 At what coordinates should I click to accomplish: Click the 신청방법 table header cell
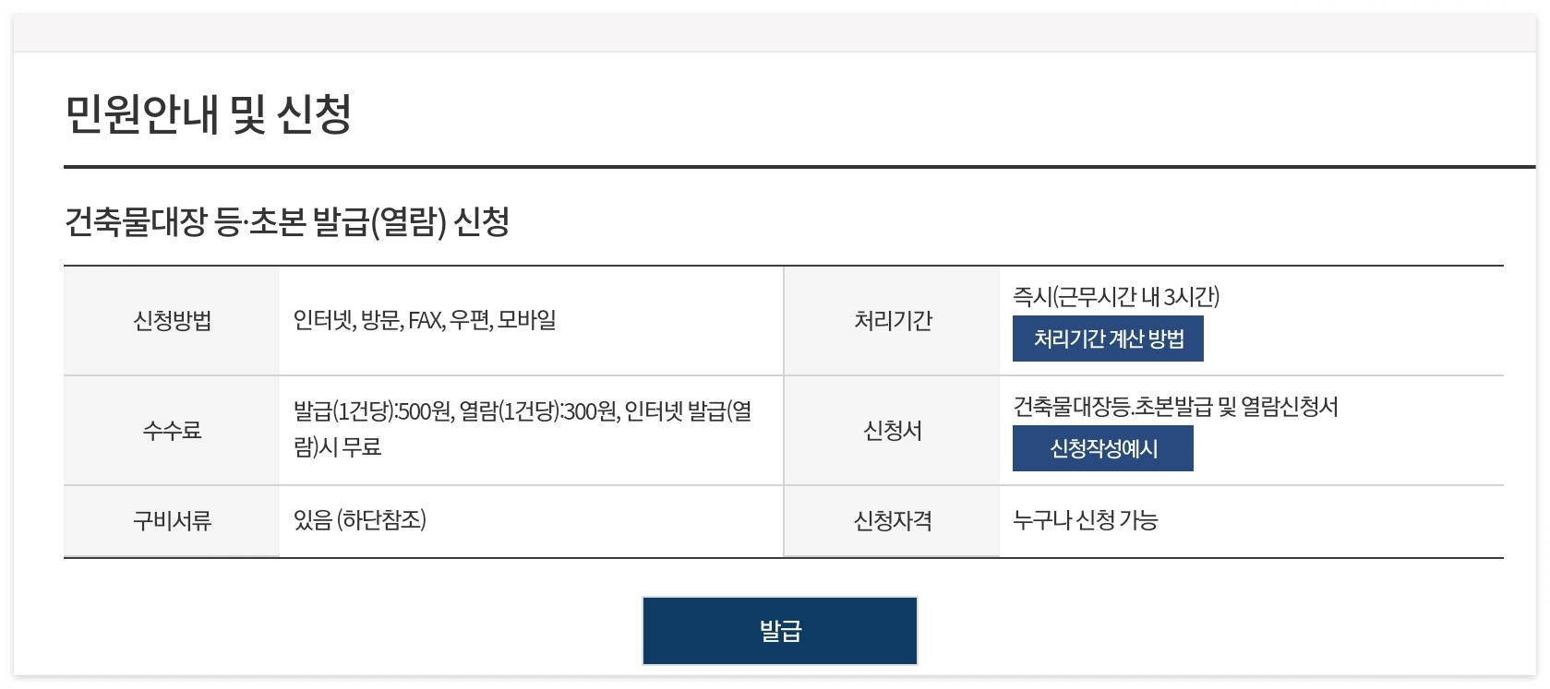coord(169,321)
